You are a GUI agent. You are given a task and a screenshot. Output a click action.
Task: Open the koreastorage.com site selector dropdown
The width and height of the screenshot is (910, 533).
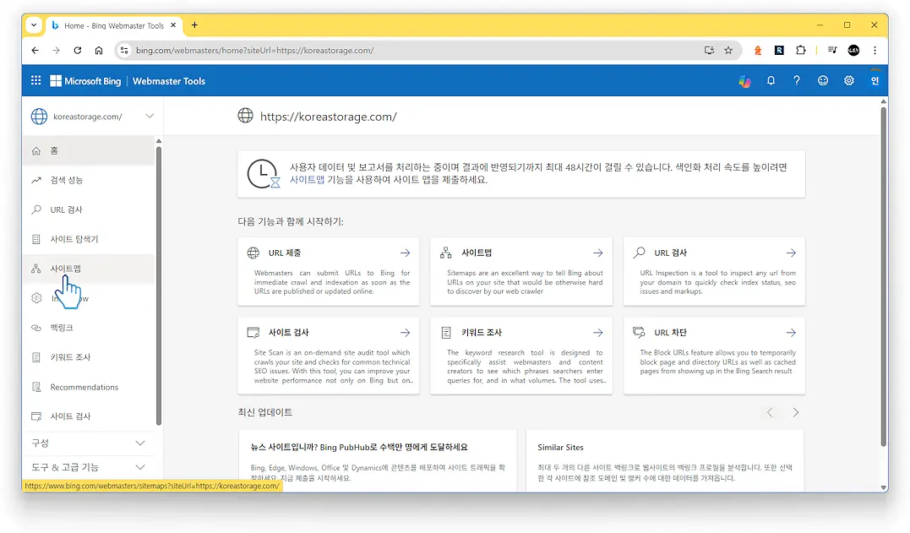(x=90, y=116)
